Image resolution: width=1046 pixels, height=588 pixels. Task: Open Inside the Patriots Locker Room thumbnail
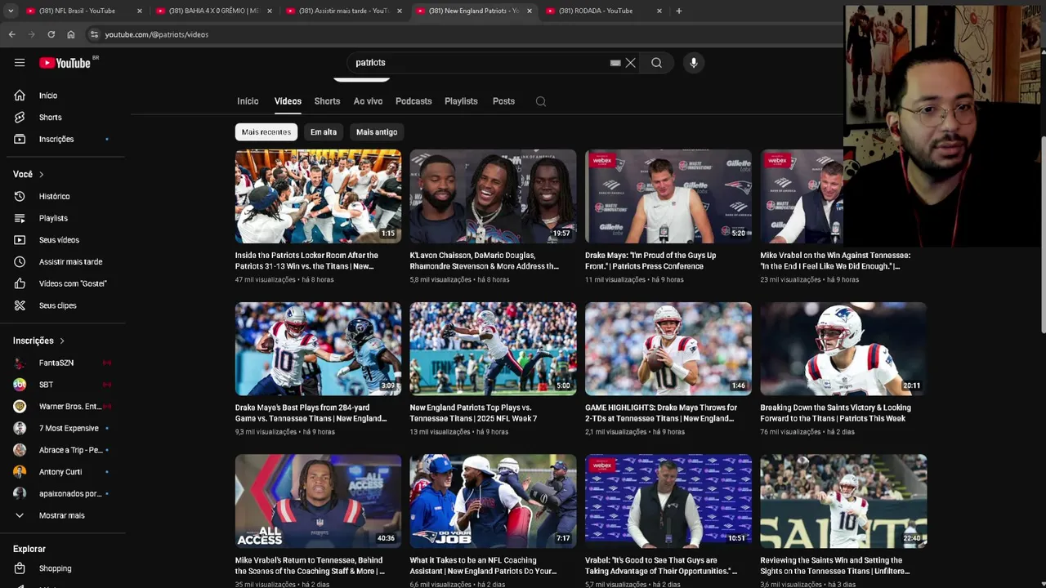point(318,196)
